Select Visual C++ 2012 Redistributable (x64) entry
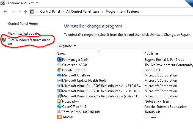Image resolution: width=193 pixels, height=129 pixels. (101, 96)
